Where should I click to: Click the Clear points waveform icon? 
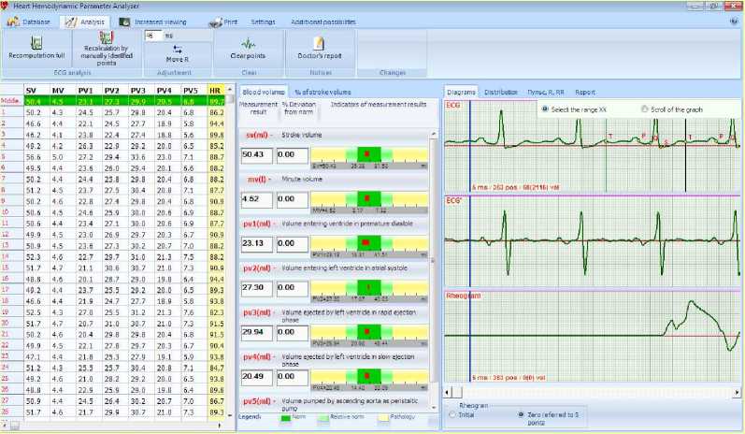pyautogui.click(x=248, y=43)
